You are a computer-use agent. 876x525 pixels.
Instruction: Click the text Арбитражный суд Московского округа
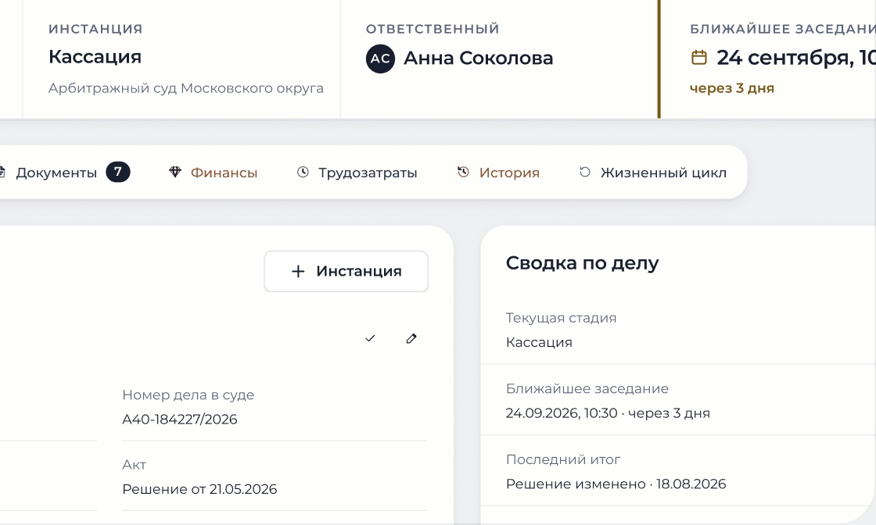click(x=186, y=88)
